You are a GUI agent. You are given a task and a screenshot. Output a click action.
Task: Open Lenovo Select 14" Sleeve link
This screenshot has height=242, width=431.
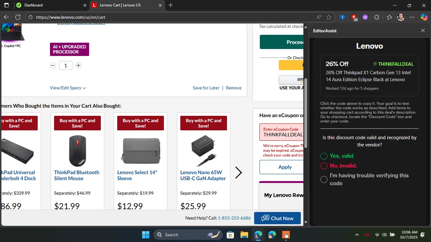137,175
